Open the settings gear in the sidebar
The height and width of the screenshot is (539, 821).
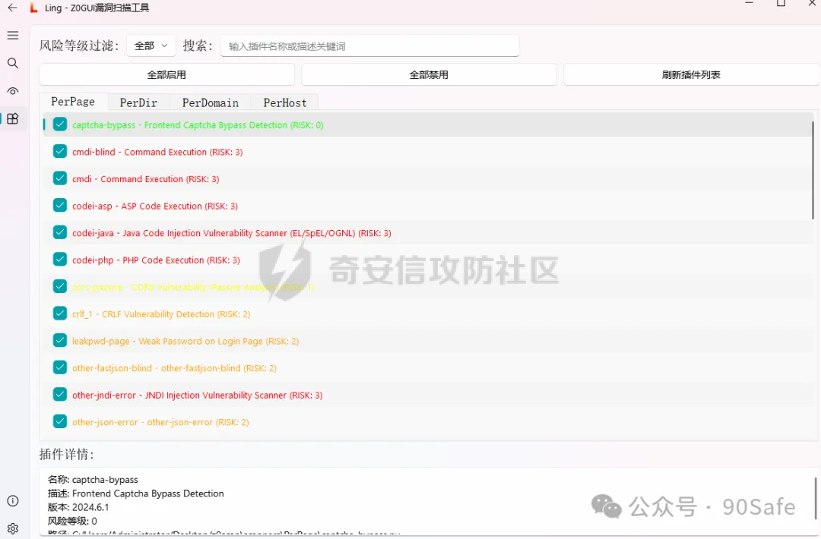point(13,528)
